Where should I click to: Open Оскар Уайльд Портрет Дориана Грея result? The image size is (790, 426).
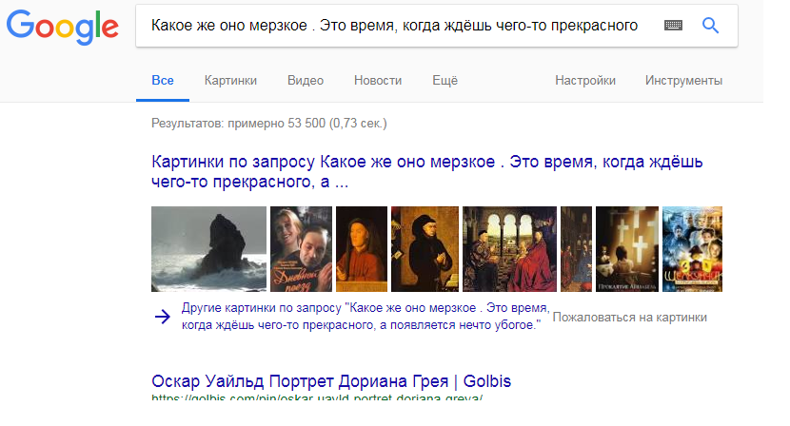[331, 381]
